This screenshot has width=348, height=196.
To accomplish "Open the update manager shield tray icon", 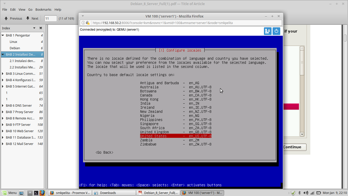I will (x=293, y=193).
